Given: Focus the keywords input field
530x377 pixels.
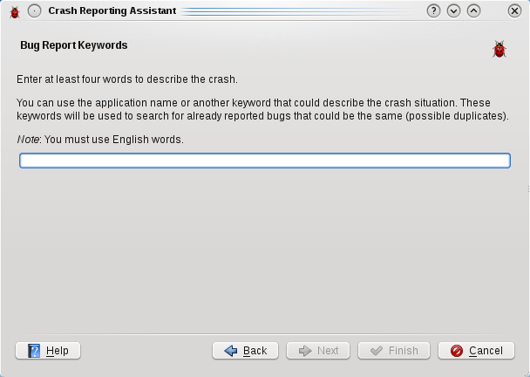Looking at the screenshot, I should (265, 161).
